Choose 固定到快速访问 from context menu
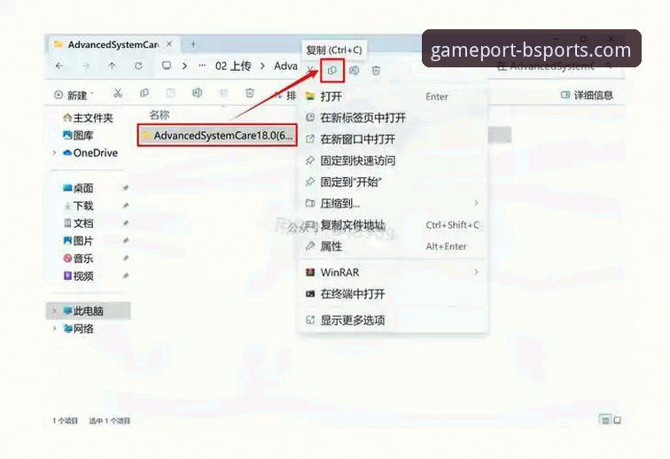Screen dimensions: 670x459 click(393, 160)
